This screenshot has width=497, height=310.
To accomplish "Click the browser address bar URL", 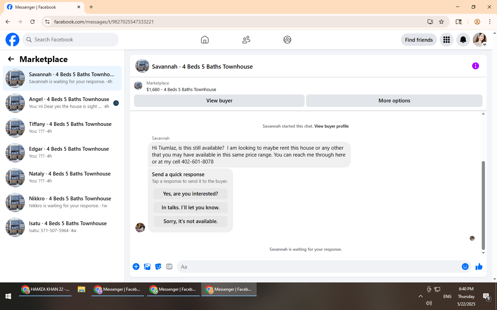I will pos(104,22).
